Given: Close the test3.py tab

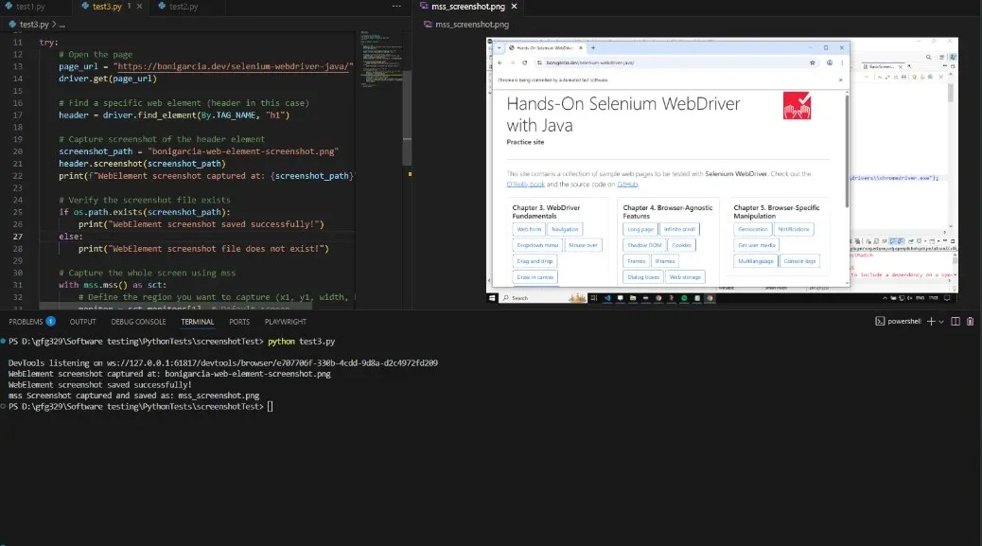Looking at the screenshot, I should point(140,7).
